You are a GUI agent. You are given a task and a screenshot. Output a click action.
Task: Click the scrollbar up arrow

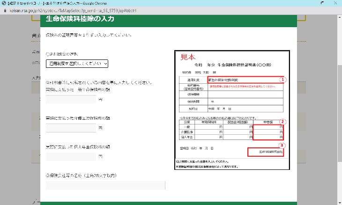pos(340,17)
